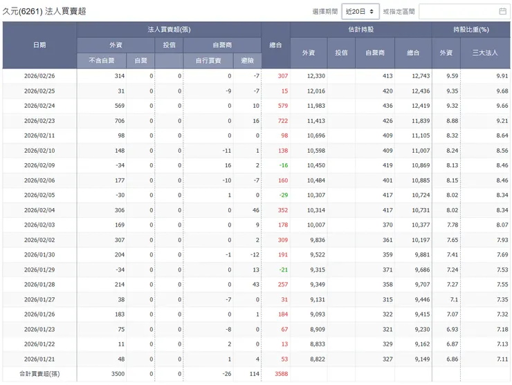512x385 pixels.
Task: Click the 706 foreign buy value
Action: tap(120, 121)
